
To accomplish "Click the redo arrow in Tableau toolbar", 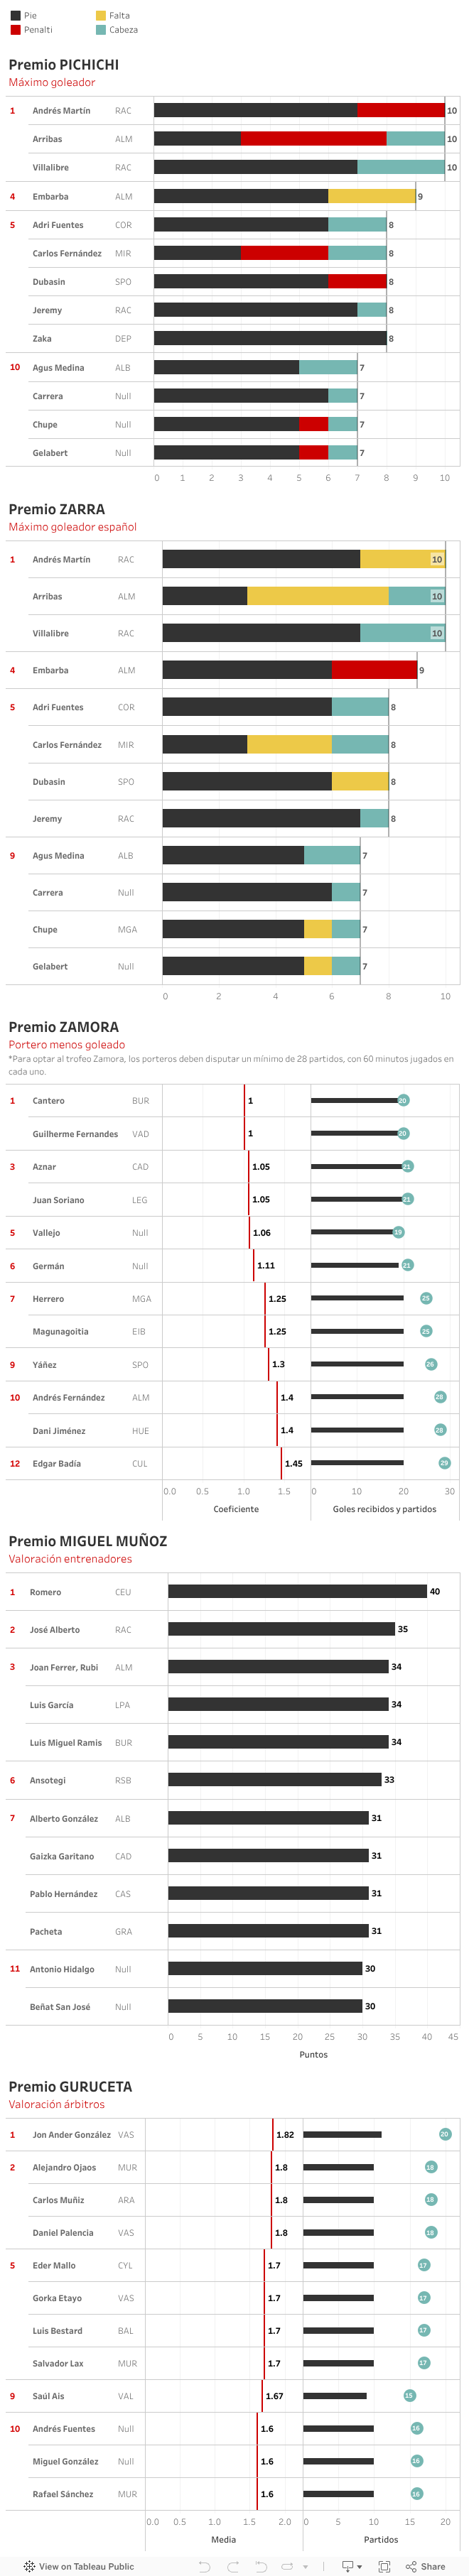I will click(x=232, y=2566).
